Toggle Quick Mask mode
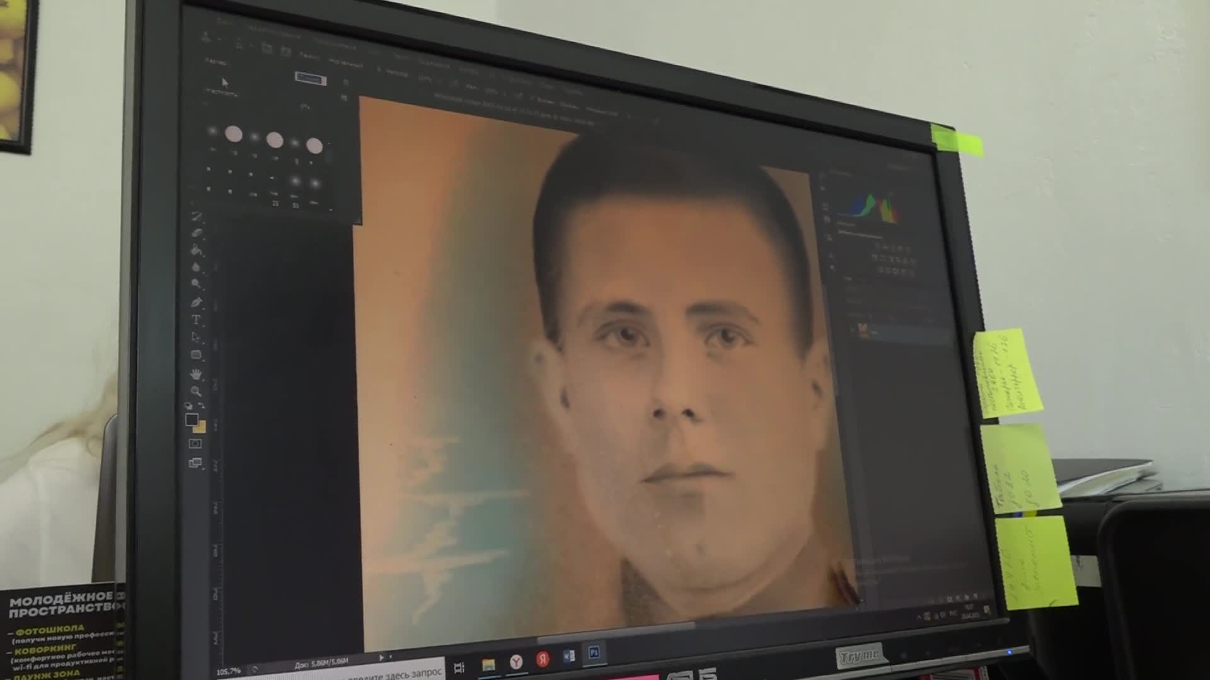Image resolution: width=1210 pixels, height=680 pixels. (195, 444)
